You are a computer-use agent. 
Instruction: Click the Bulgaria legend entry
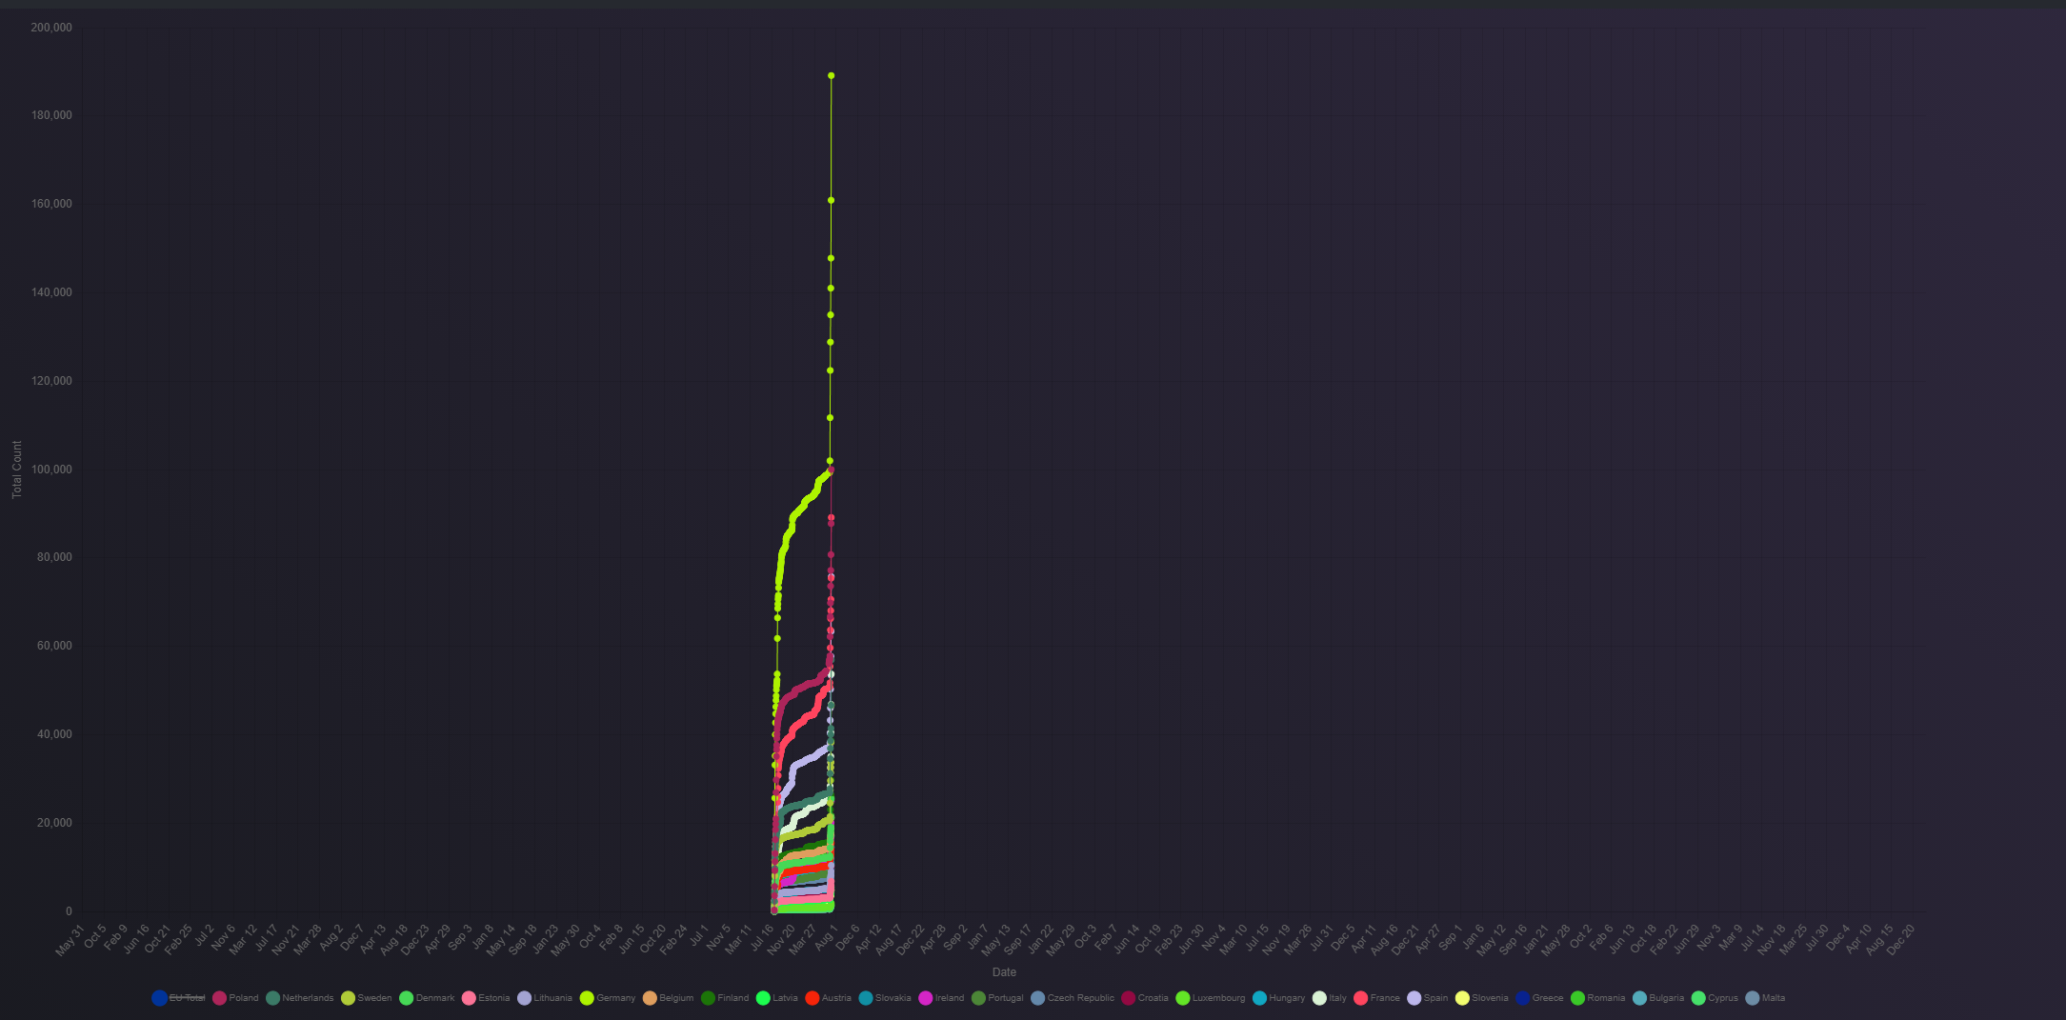tap(1658, 998)
